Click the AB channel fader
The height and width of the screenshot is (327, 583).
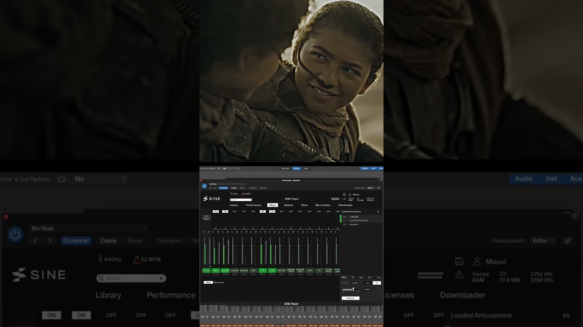[x=261, y=251]
